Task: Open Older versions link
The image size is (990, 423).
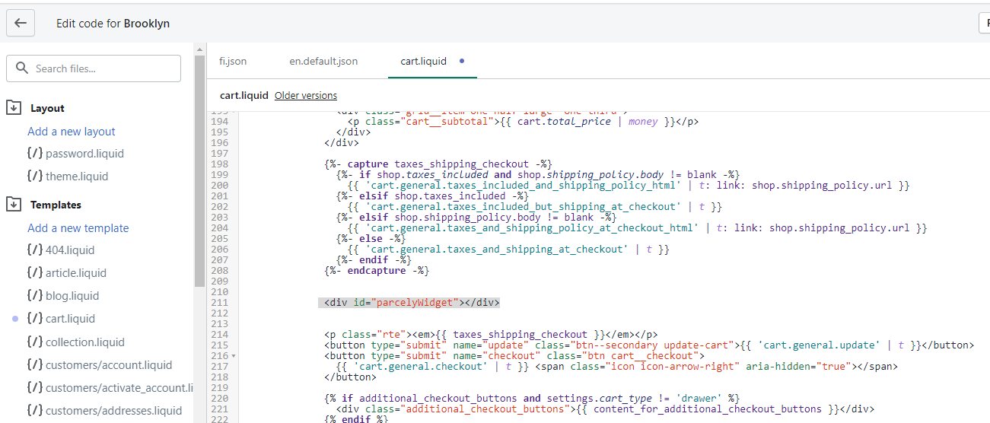Action: (306, 96)
